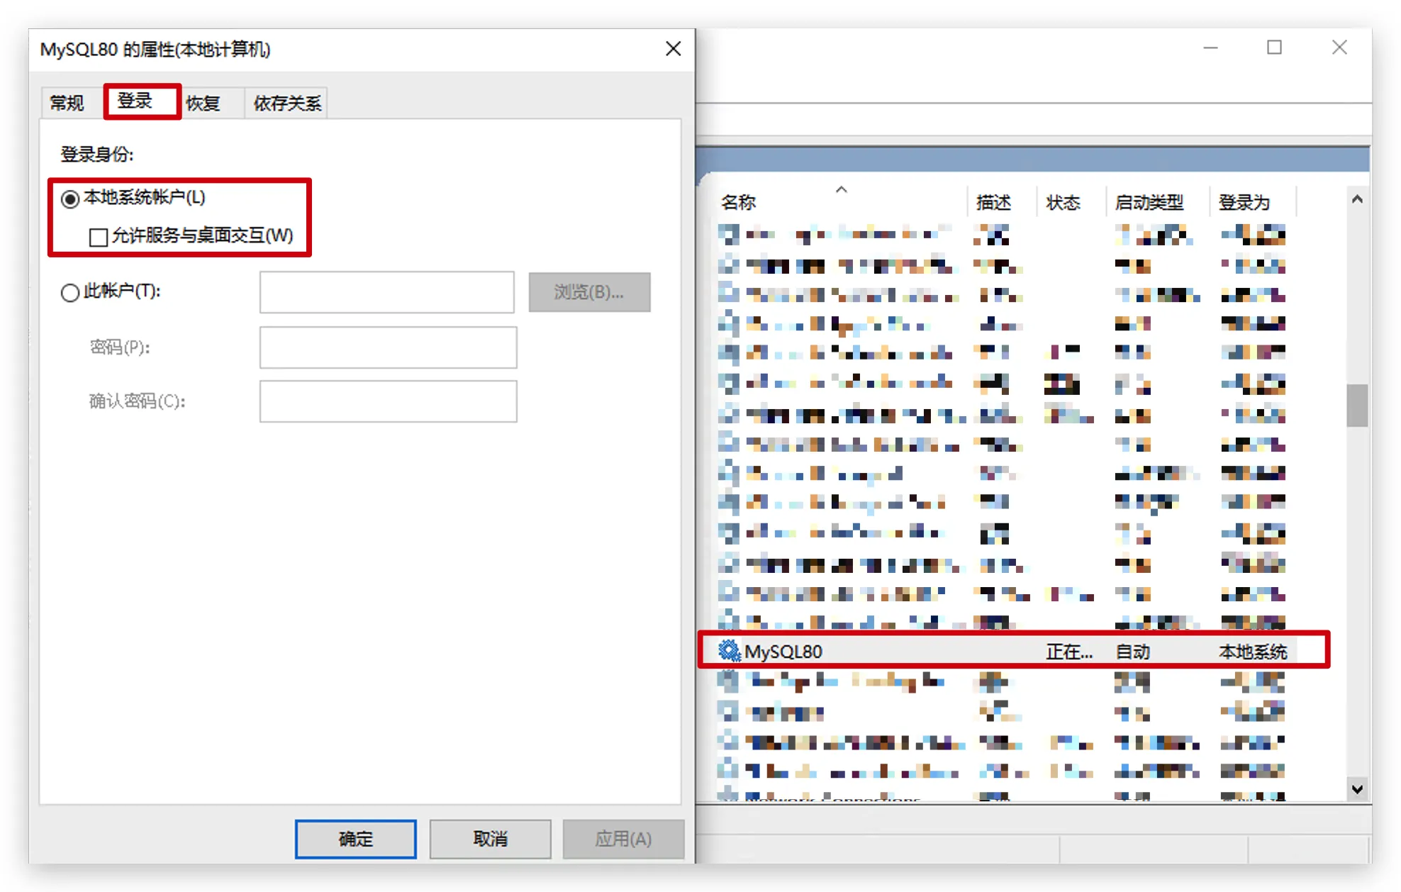Close the MySQL80 properties dialog
1401x892 pixels.
point(673,49)
